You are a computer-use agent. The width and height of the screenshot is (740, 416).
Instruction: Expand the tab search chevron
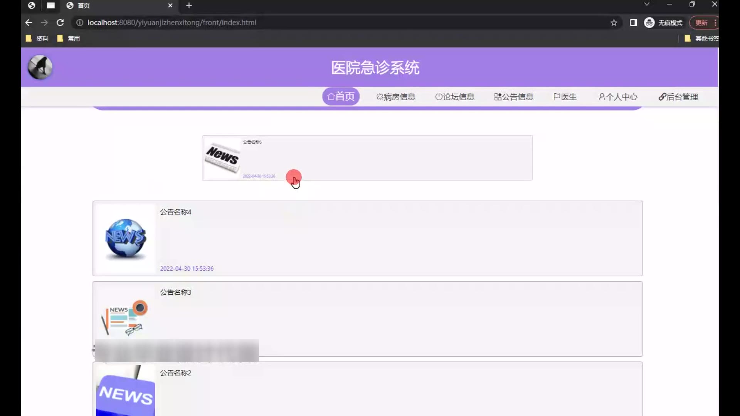(x=647, y=4)
